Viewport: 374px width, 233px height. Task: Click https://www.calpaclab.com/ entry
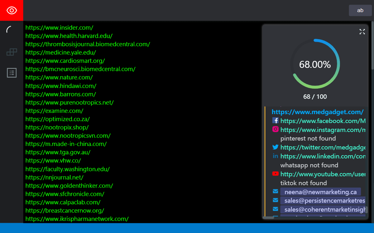pos(63,202)
